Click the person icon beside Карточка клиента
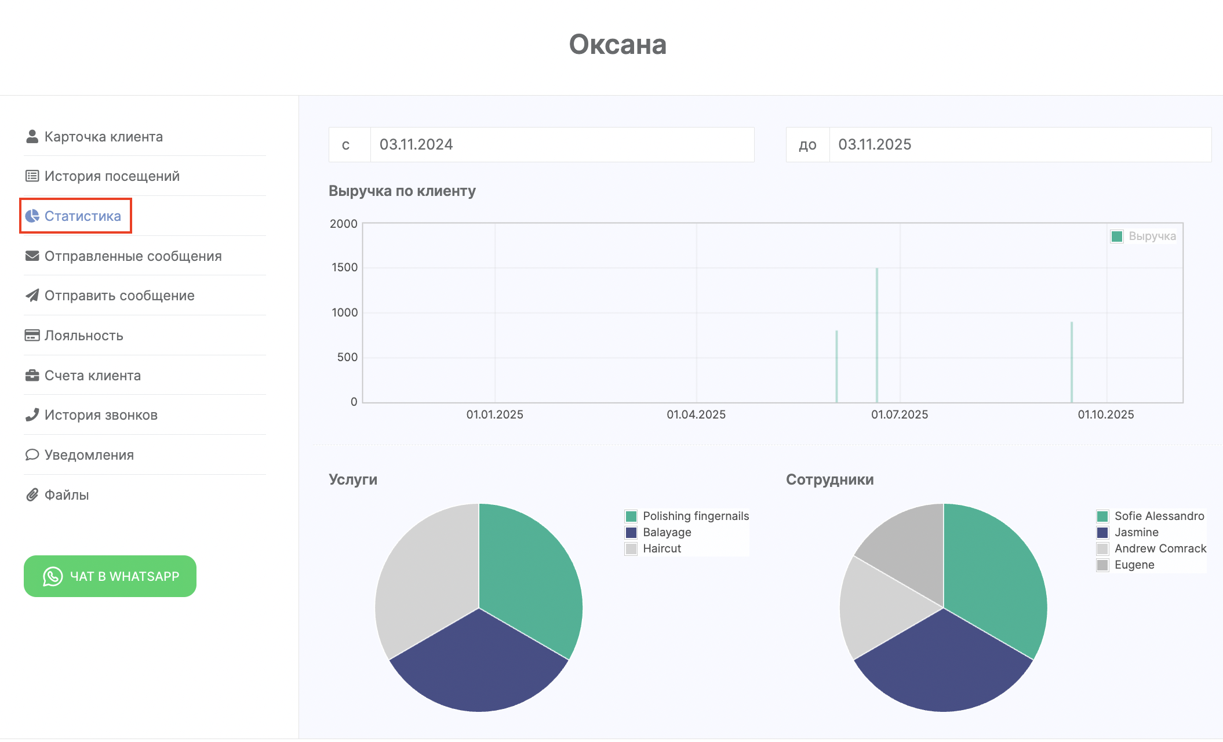Screen dimensions: 1223x742 (32, 137)
